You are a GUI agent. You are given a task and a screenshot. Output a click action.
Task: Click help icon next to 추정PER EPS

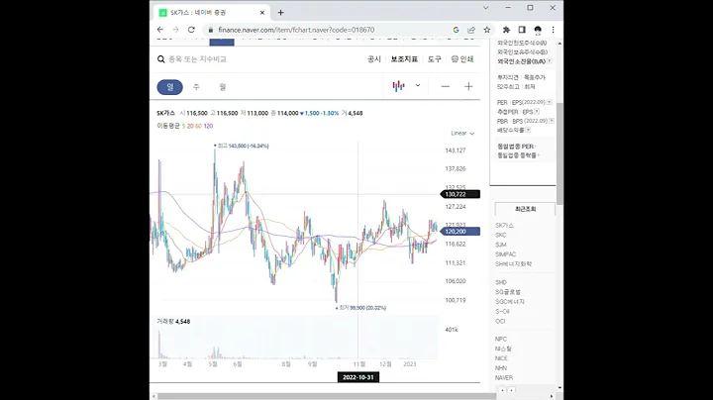[x=537, y=111]
